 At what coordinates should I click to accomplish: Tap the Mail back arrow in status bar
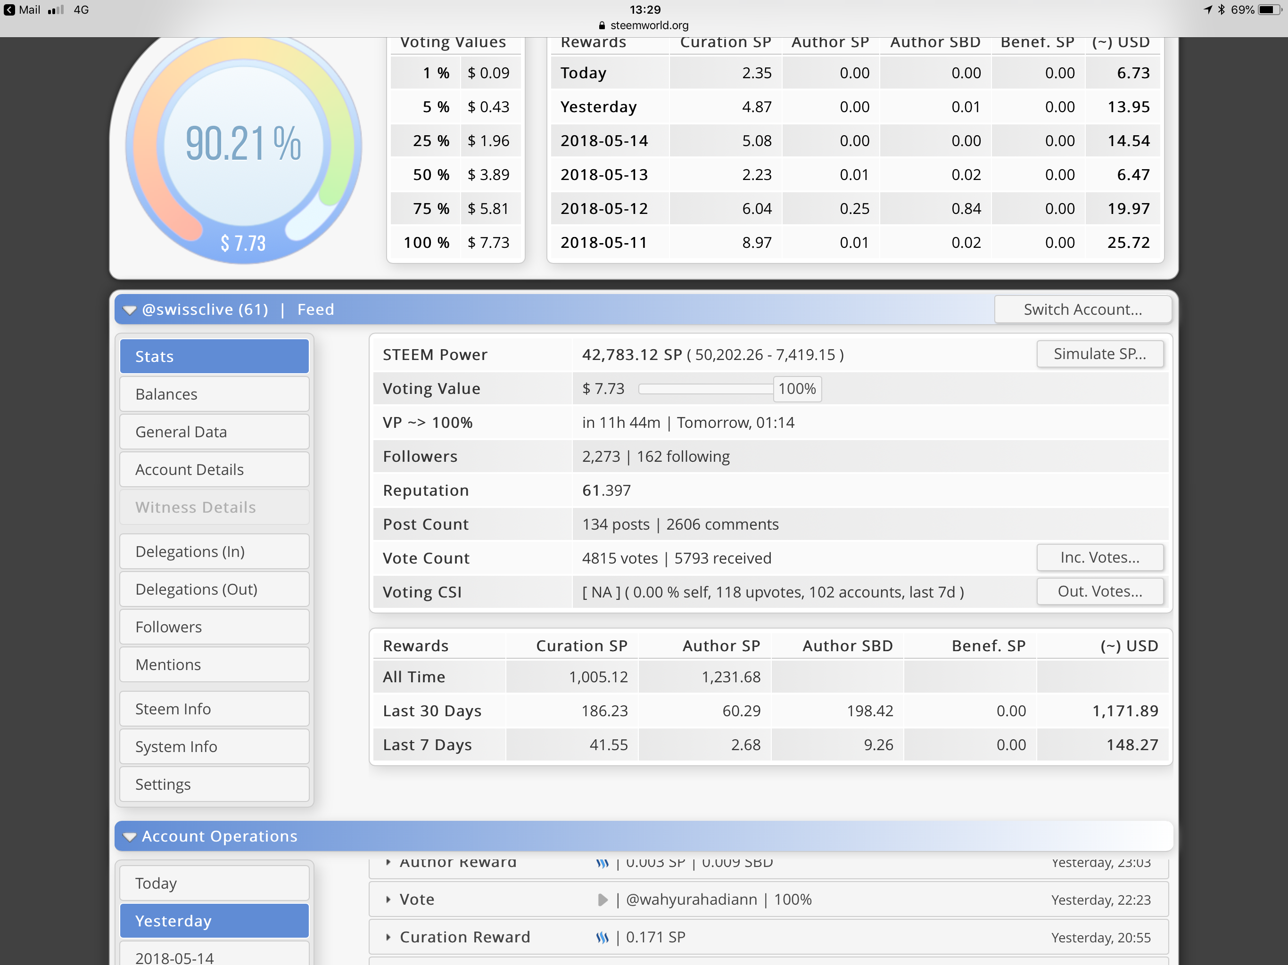pos(9,10)
